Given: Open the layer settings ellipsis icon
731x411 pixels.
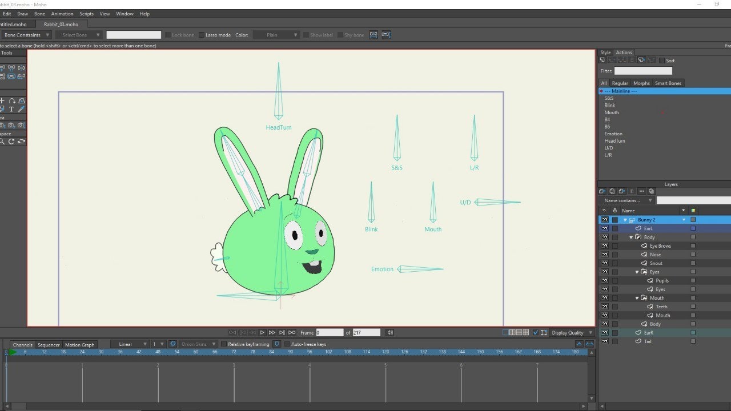Looking at the screenshot, I should point(641,191).
